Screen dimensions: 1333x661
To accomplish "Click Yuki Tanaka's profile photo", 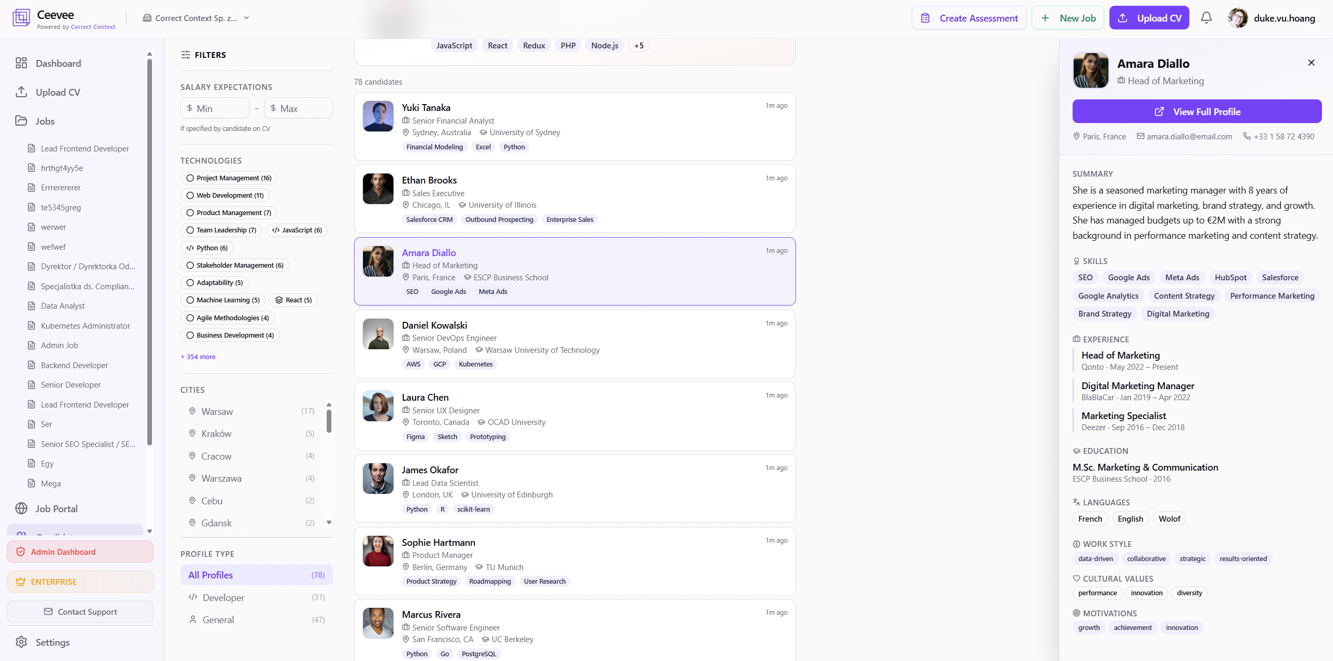I will 378,116.
